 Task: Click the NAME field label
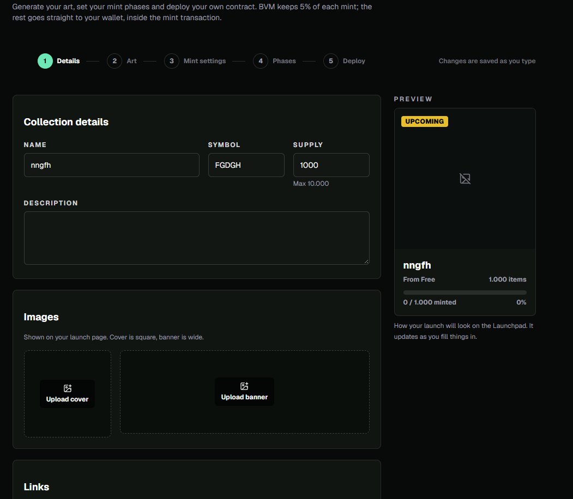point(35,144)
